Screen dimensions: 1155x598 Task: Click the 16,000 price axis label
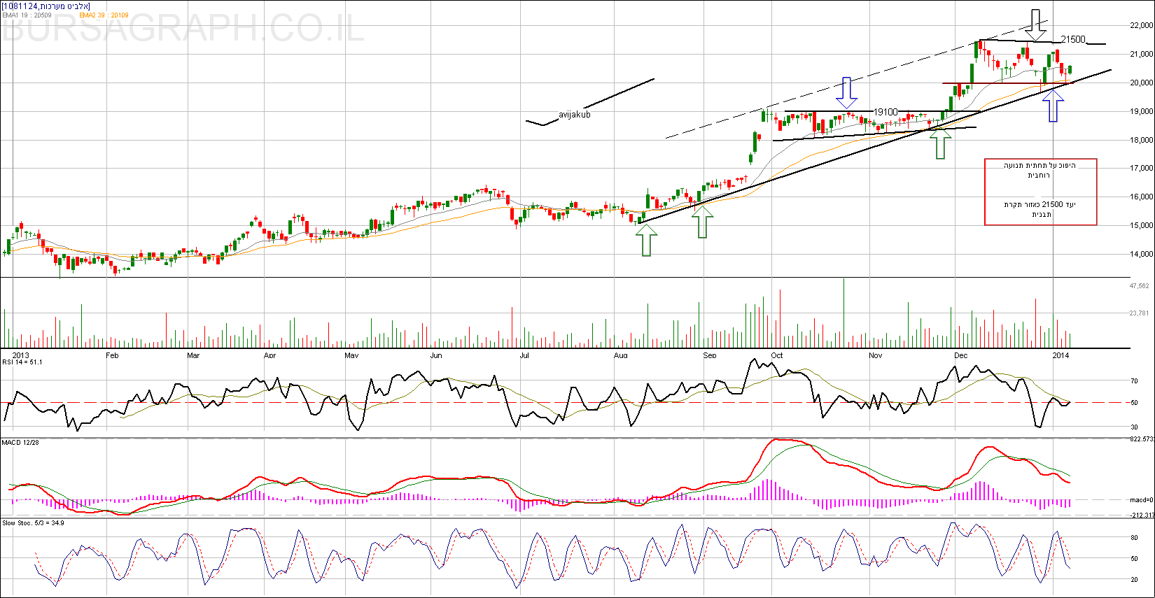(1141, 197)
